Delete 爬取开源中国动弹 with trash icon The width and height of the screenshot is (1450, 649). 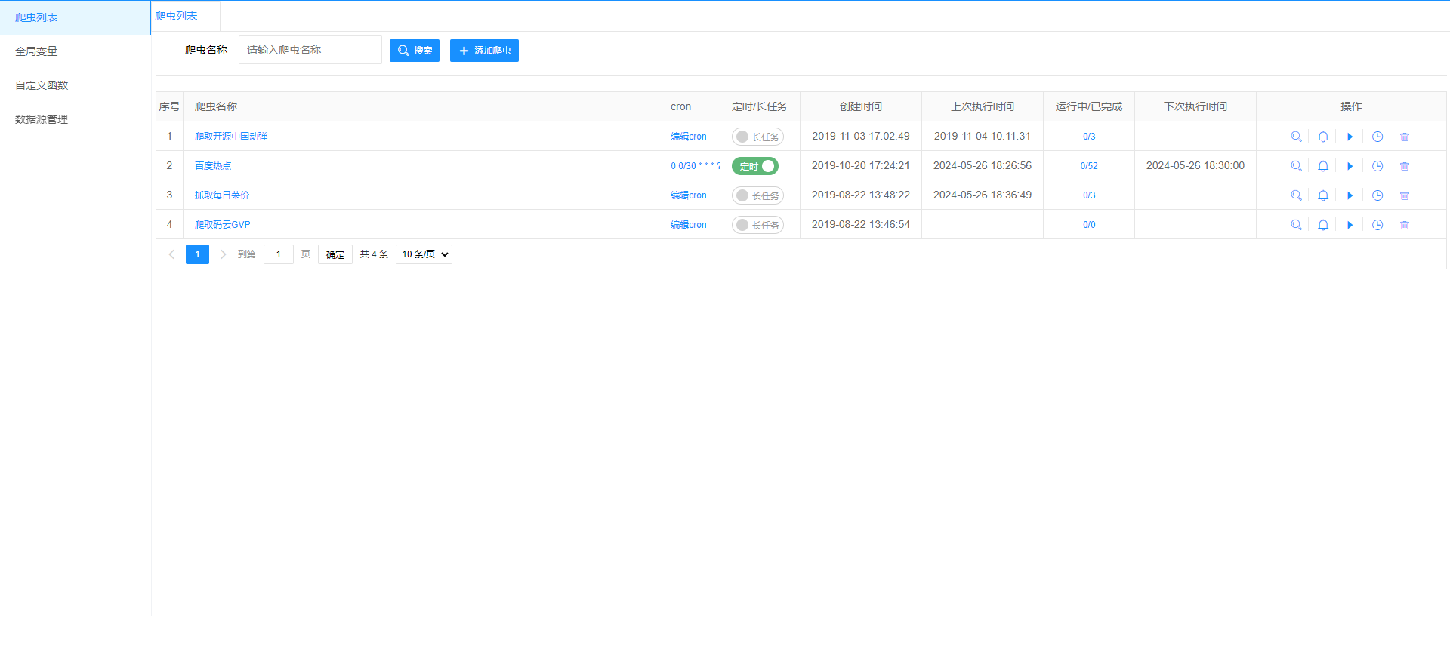click(1405, 137)
